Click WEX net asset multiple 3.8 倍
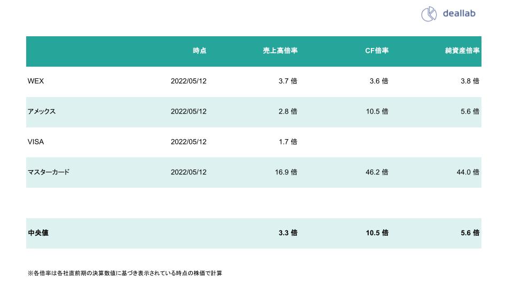Image resolution: width=513 pixels, height=288 pixels. tap(470, 81)
